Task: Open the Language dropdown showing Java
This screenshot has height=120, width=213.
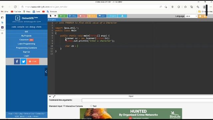Action: tap(191, 16)
